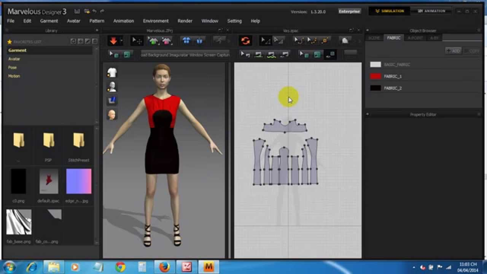Collapse the Property Editor panel arrow
This screenshot has height=274, width=487.
[x=368, y=114]
